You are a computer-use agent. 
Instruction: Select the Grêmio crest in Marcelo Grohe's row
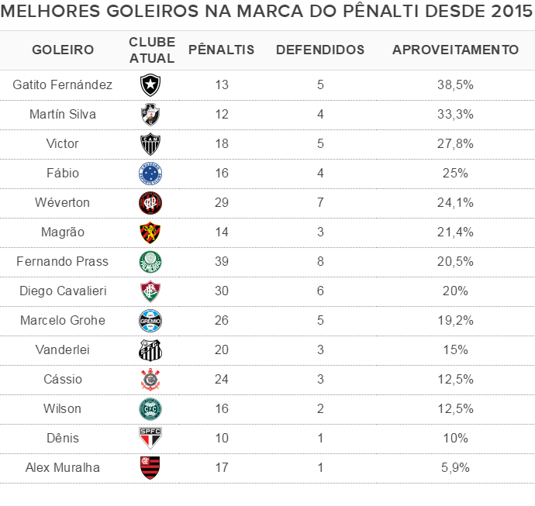pyautogui.click(x=150, y=321)
